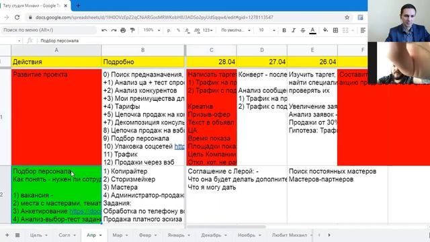Click the undo icon in toolbar
This screenshot has width=430, height=242.
point(104,30)
